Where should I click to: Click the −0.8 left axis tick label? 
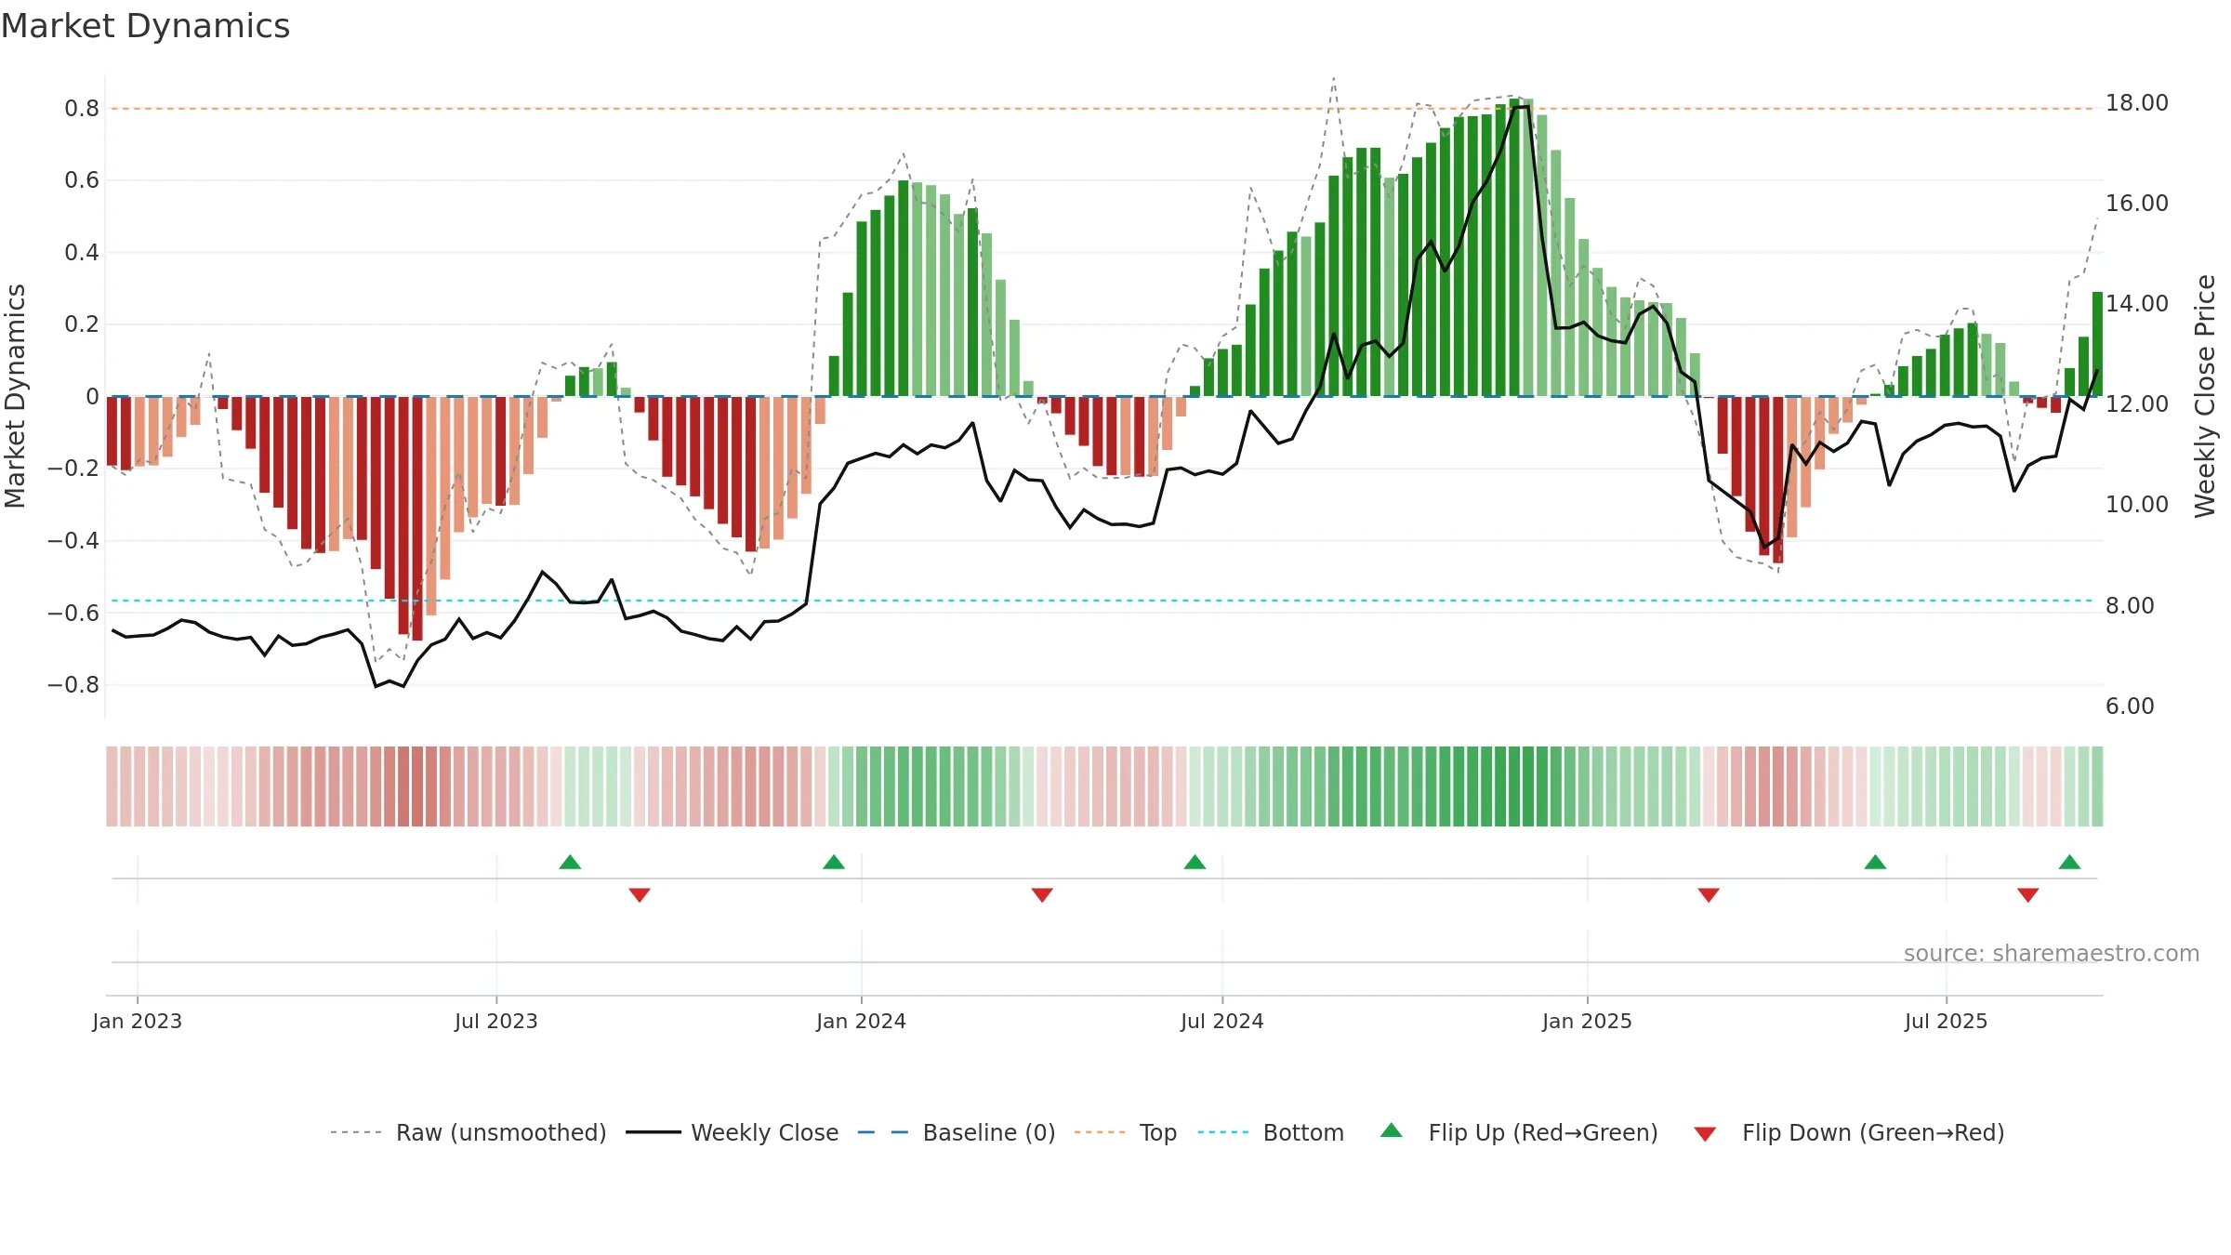click(x=73, y=685)
